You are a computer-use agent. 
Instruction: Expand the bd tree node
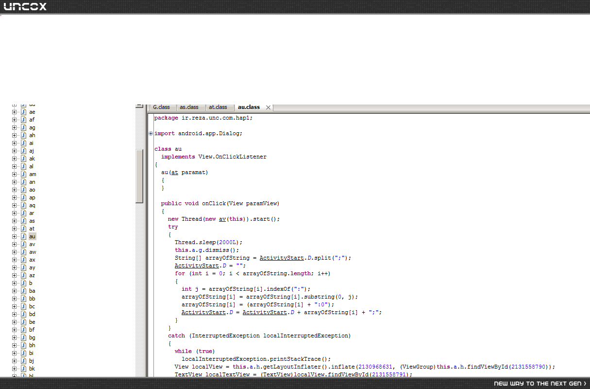pos(14,314)
